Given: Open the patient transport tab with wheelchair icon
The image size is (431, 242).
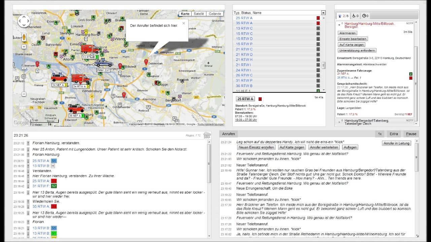Looking at the screenshot, I should pyautogui.click(x=356, y=16).
